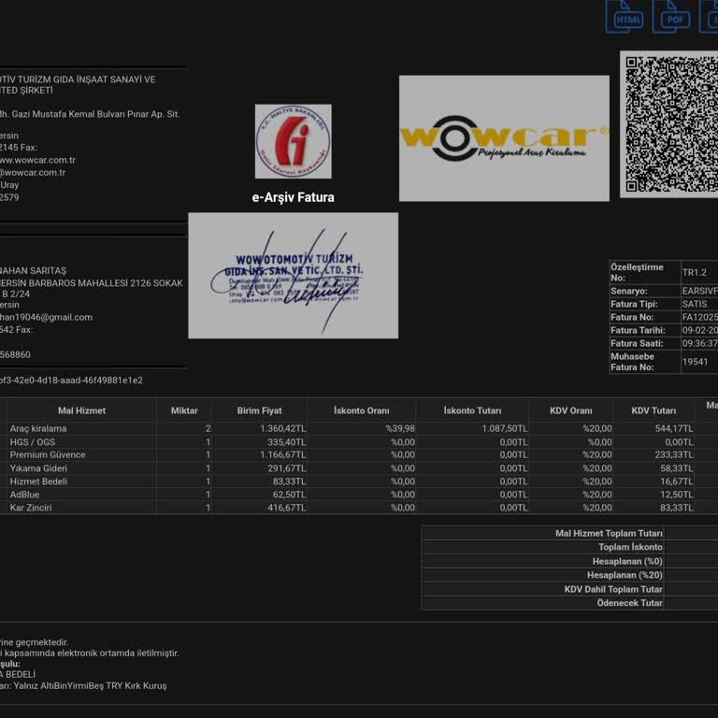Image resolution: width=718 pixels, height=718 pixels.
Task: Click the Fatura No field label
Action: coord(633,317)
